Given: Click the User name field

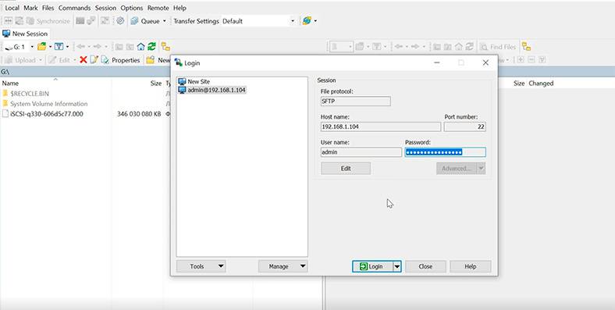Looking at the screenshot, I should [361, 152].
